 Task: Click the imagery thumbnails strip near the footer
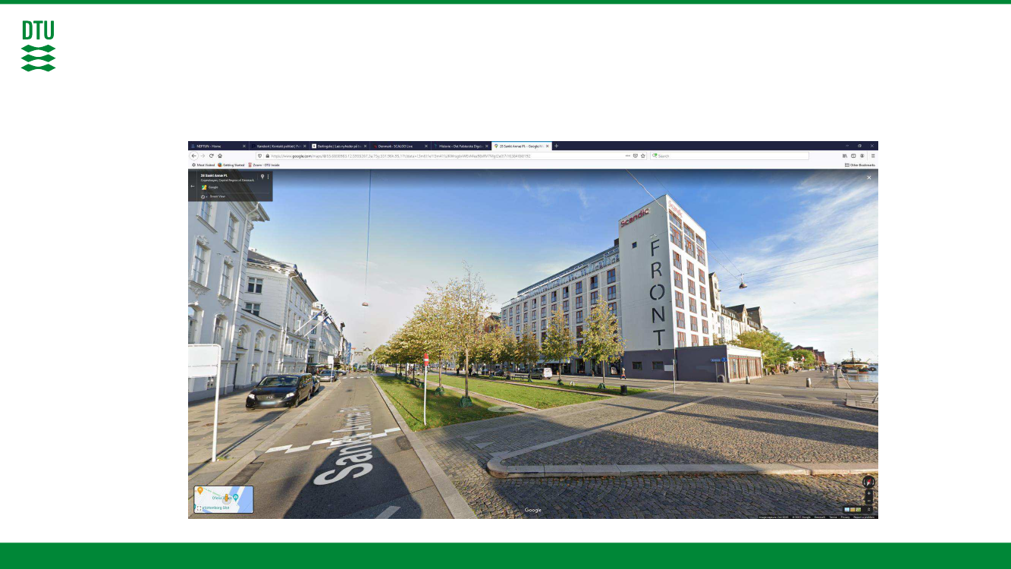click(854, 510)
